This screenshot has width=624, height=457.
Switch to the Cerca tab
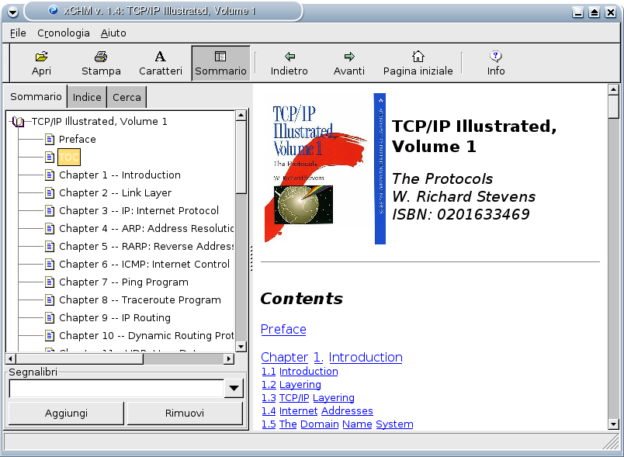(x=127, y=97)
